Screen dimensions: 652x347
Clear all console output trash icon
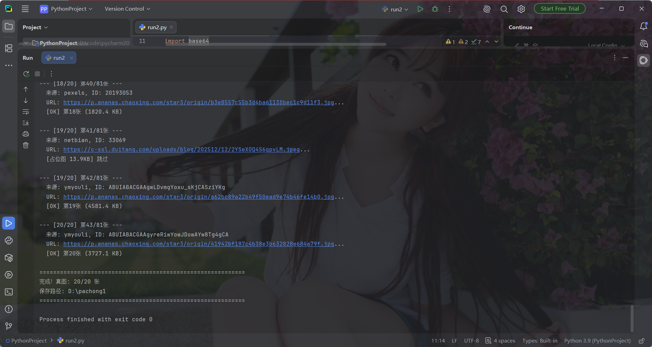26,145
